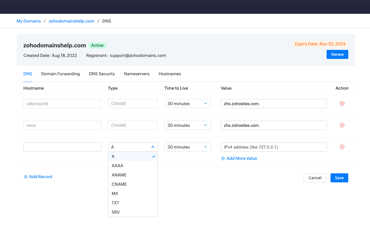Click the Hostname column header

click(x=34, y=88)
